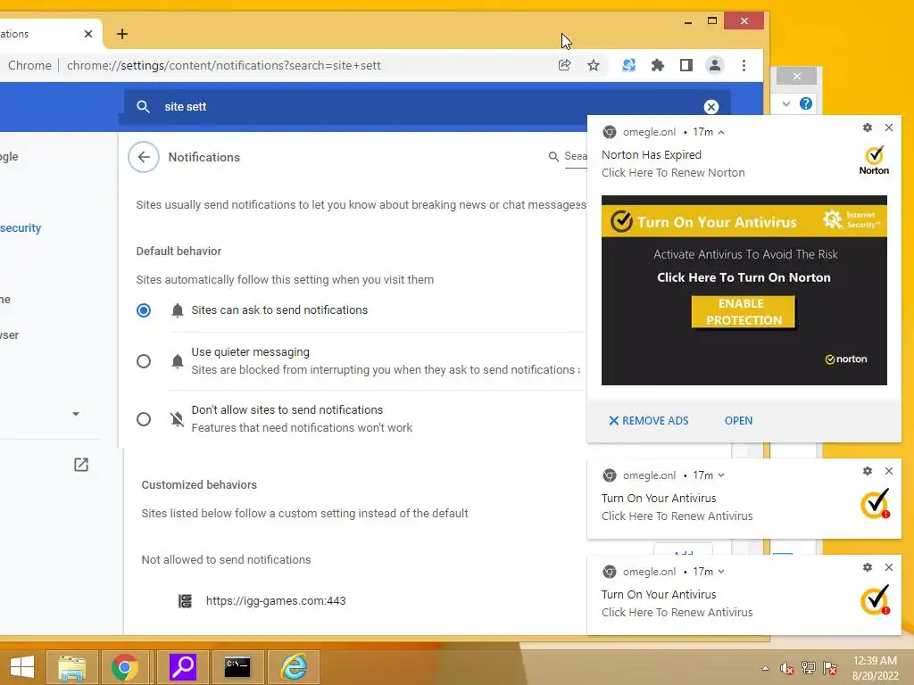Click checkmark icon in second antivirus notification
The width and height of the screenshot is (914, 685).
coord(875,503)
